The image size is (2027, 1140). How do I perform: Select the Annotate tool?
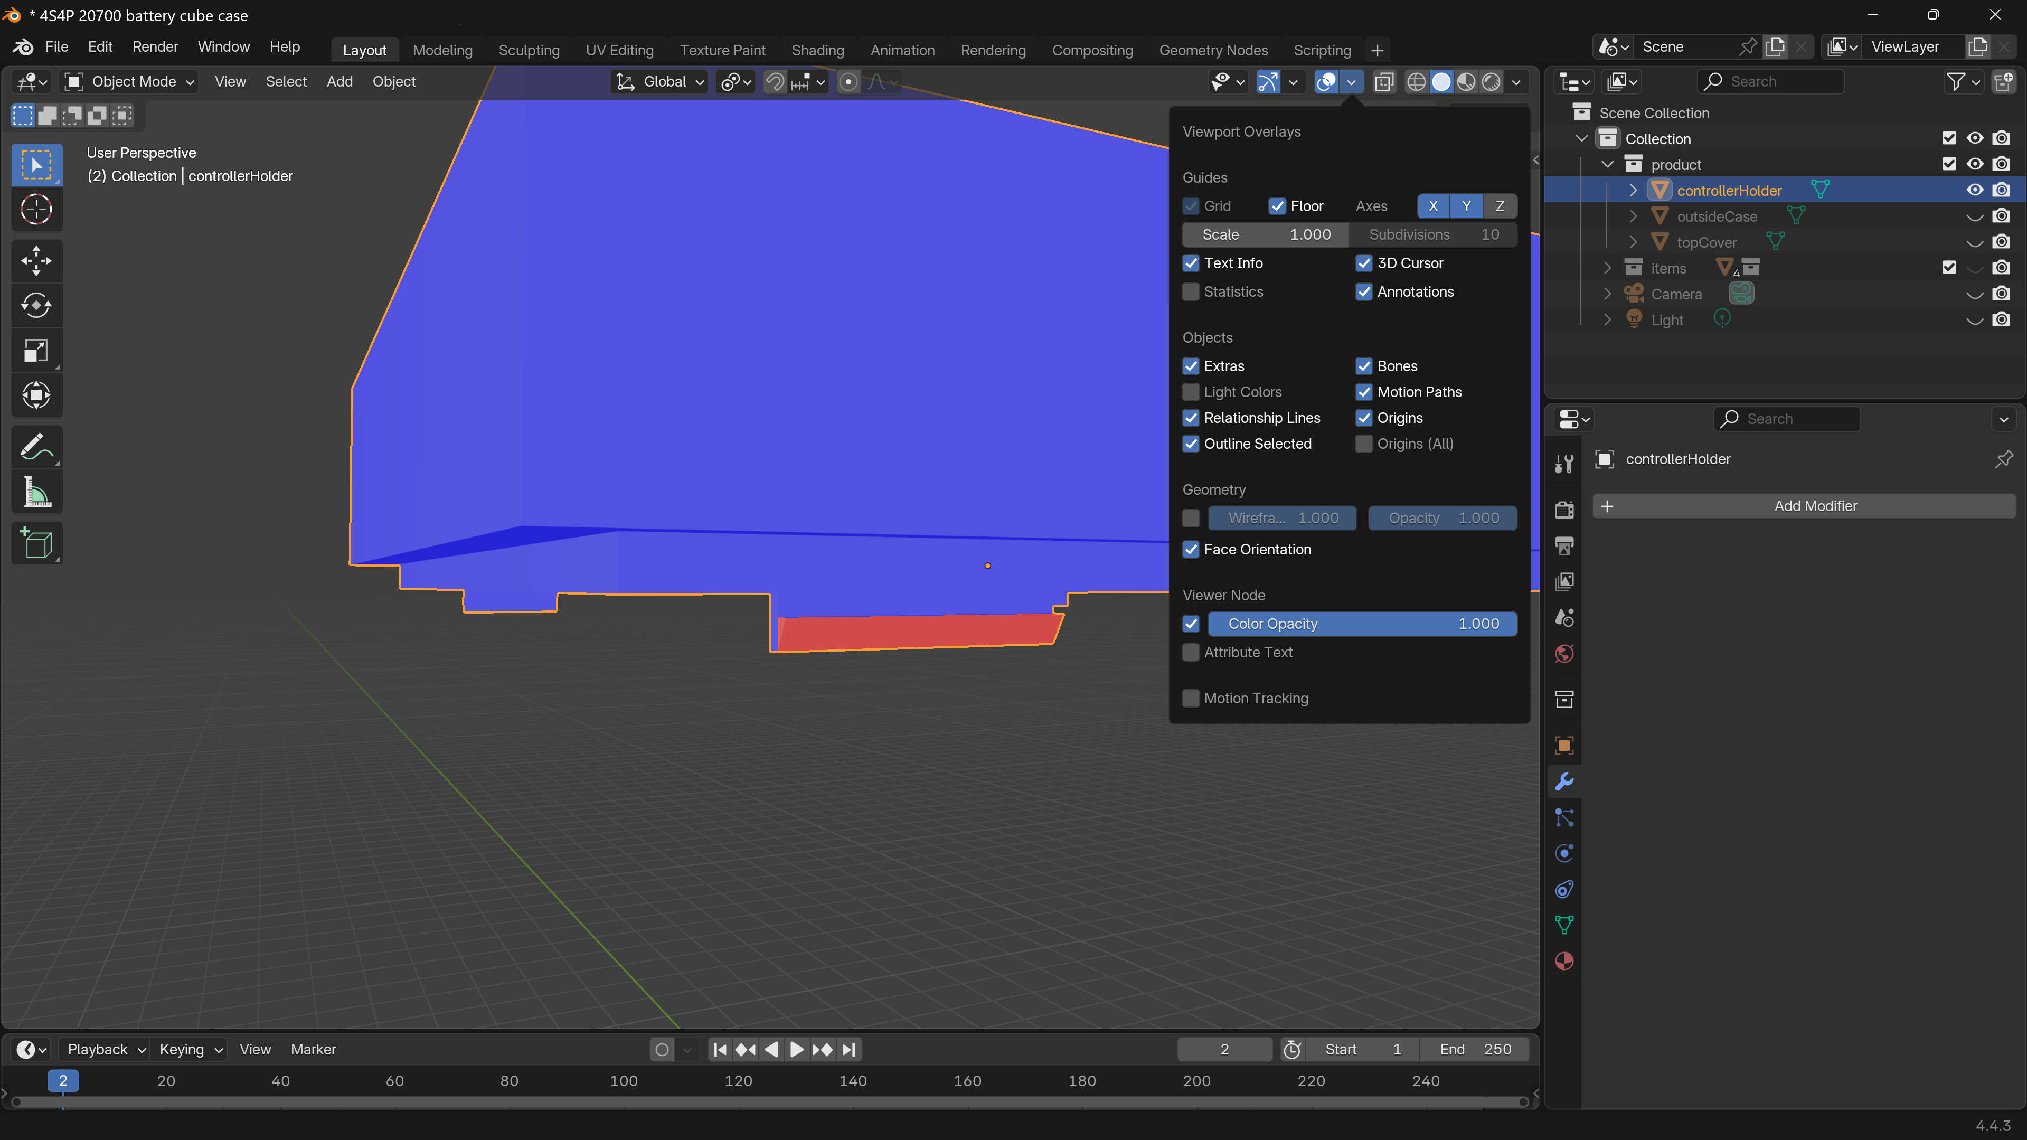pyautogui.click(x=36, y=447)
